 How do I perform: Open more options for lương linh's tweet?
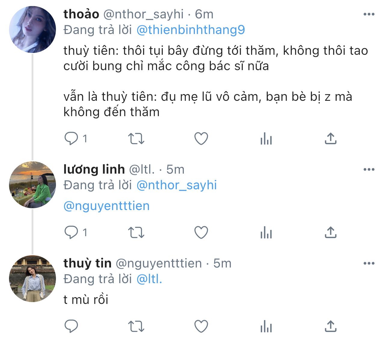369,169
